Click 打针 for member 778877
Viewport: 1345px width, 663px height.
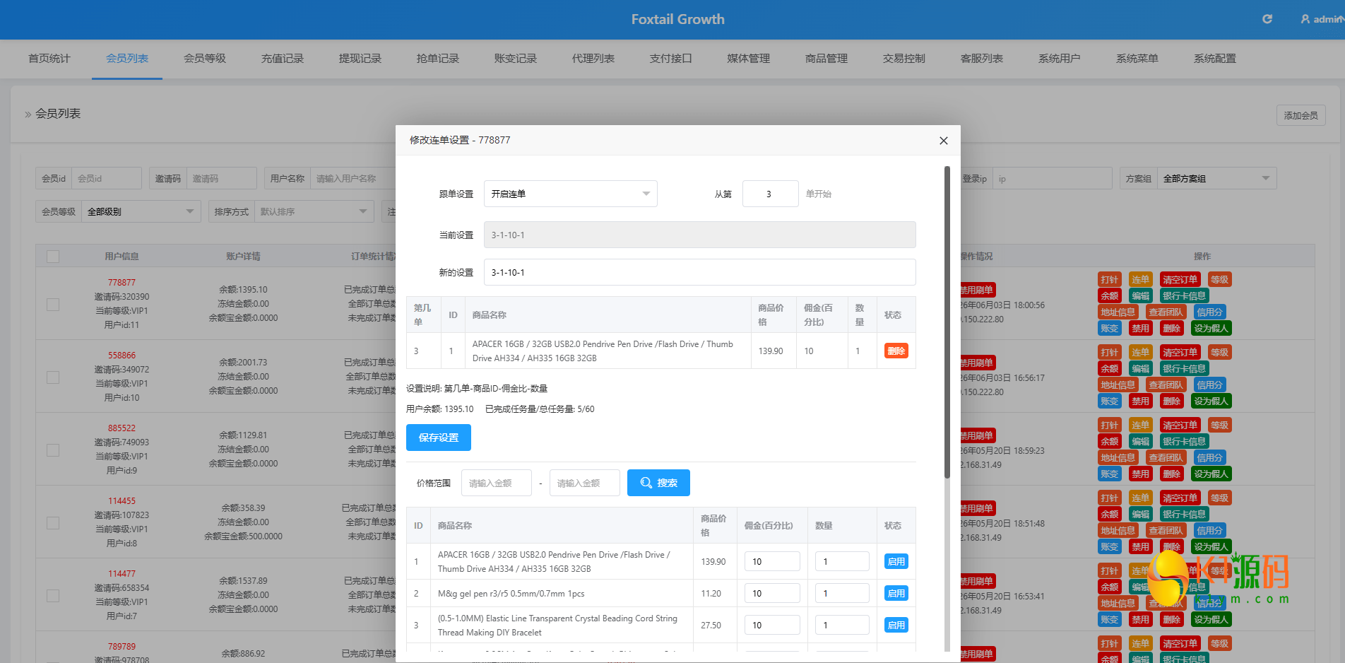(1110, 279)
